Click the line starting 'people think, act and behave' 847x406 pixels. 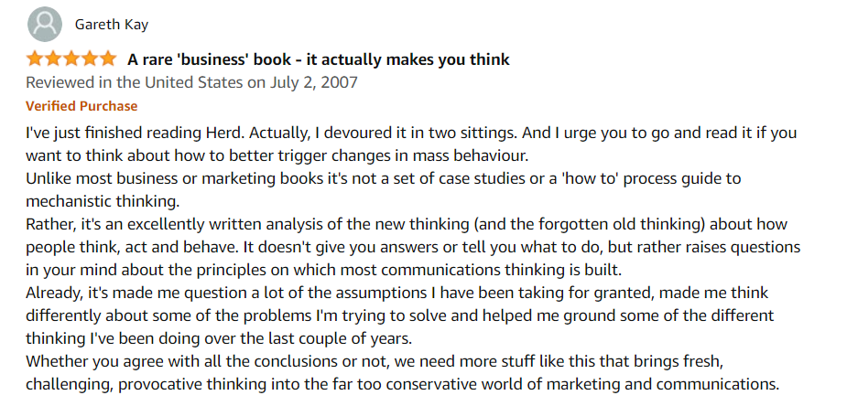[413, 247]
